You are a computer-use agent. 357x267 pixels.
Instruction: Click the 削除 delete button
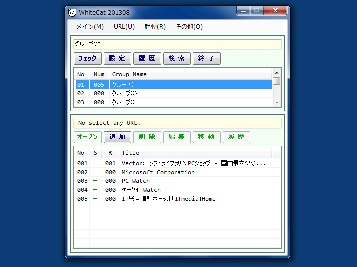[147, 137]
